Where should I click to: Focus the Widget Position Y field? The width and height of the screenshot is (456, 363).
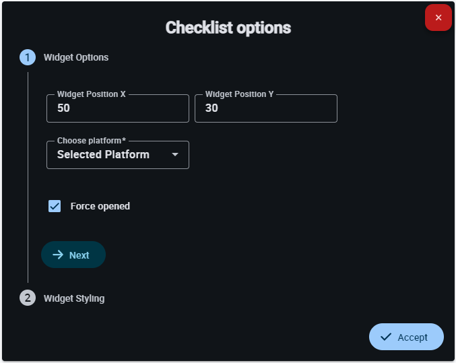[266, 108]
